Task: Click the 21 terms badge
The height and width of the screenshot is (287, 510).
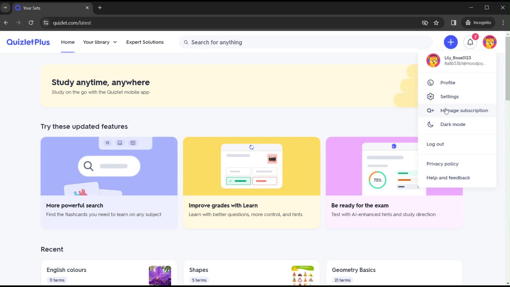Action: coord(342,280)
